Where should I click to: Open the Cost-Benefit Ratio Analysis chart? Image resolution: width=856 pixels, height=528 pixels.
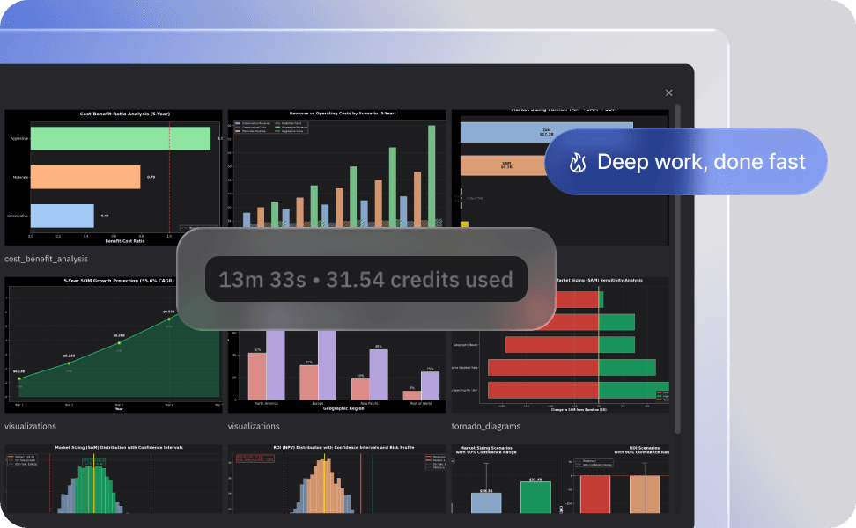pyautogui.click(x=113, y=177)
